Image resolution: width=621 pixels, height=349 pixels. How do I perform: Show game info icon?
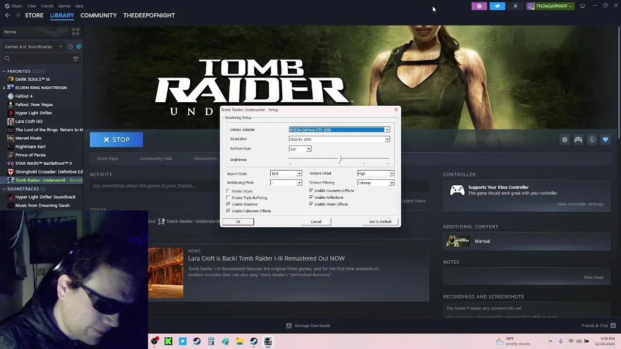[x=592, y=140]
